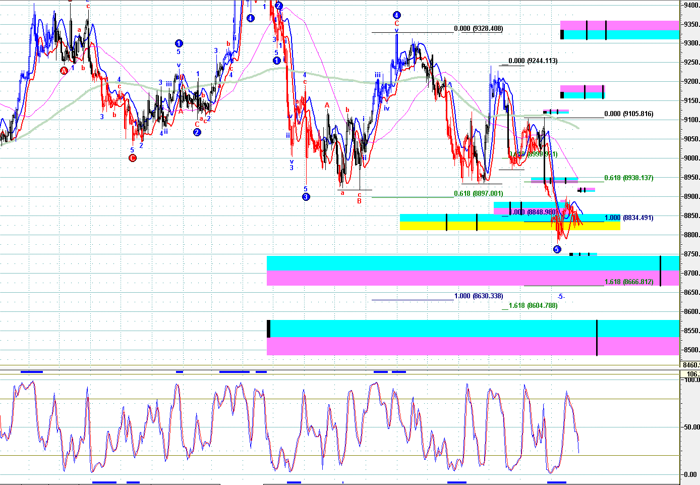
Task: Select the red circled C wave marker
Action: pyautogui.click(x=133, y=158)
